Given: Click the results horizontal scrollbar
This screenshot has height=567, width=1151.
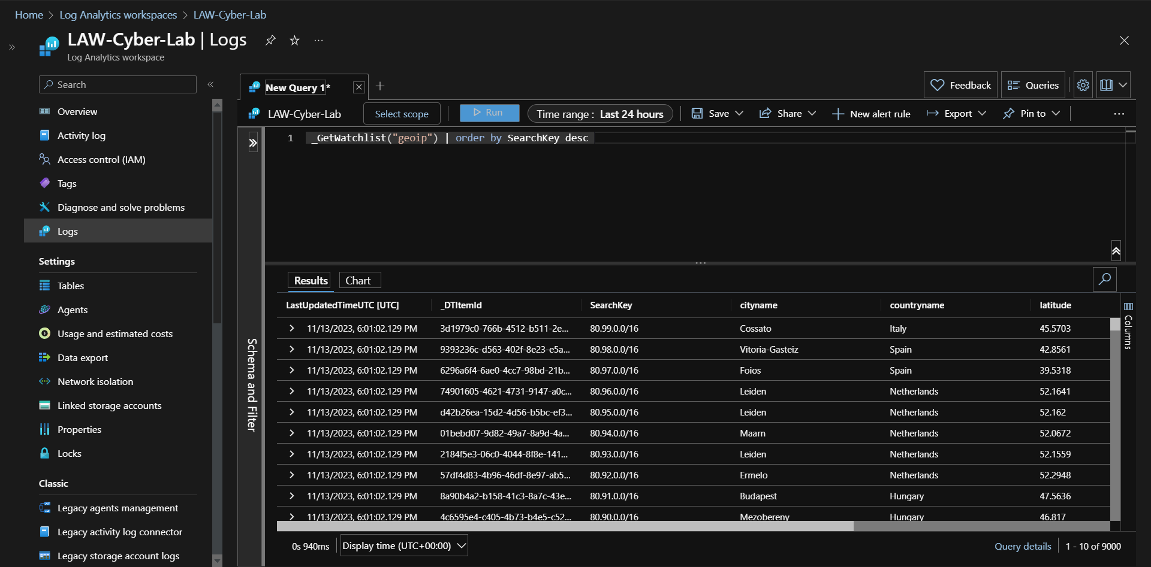Looking at the screenshot, I should pyautogui.click(x=565, y=526).
